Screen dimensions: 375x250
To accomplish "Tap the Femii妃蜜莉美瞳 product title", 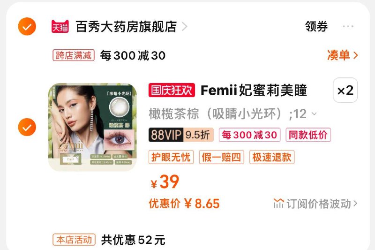I will point(254,90).
